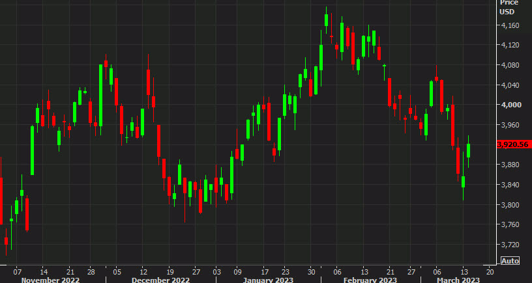Select the March 2023 month label
Viewport: 532px width, 283px height.
point(458,280)
